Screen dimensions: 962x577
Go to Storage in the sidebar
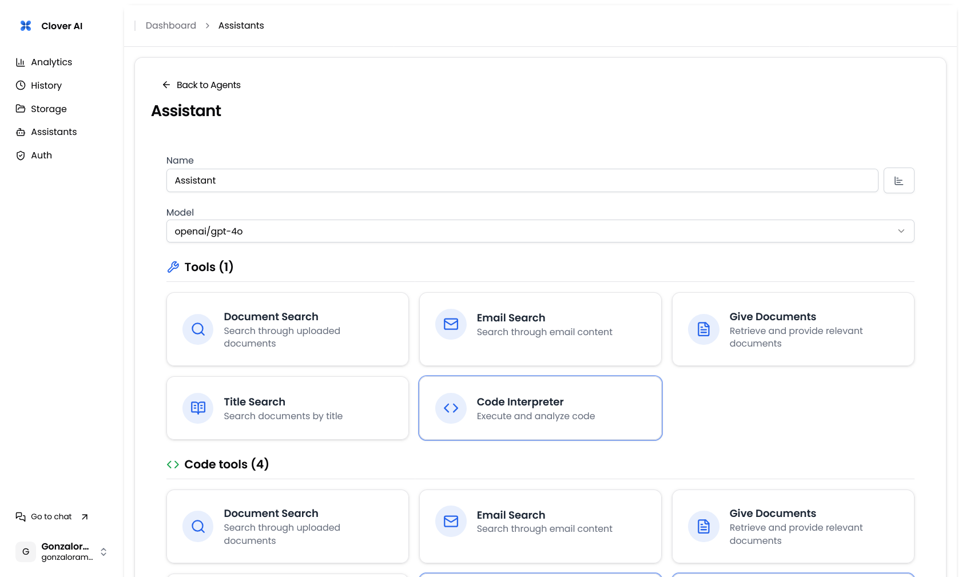[x=49, y=109]
